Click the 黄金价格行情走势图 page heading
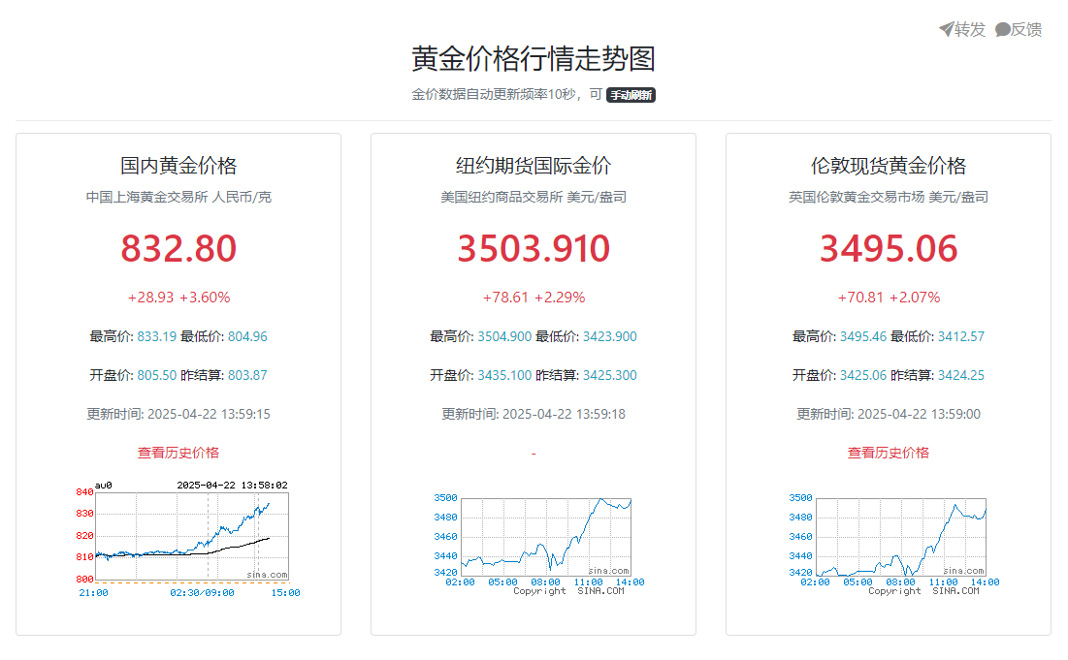 point(534,58)
